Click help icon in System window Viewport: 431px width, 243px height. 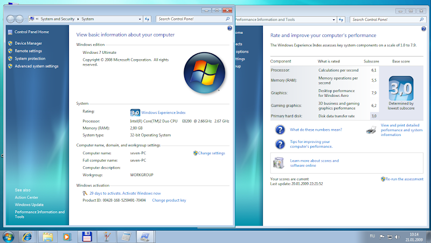[x=230, y=27]
